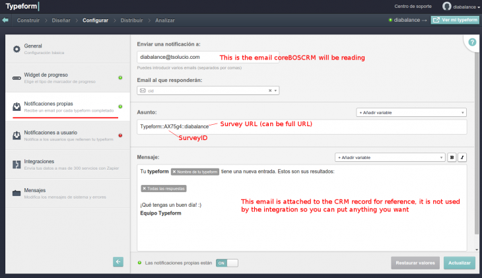Apply bold formatting to the message
Image resolution: width=482 pixels, height=278 pixels.
[x=452, y=157]
